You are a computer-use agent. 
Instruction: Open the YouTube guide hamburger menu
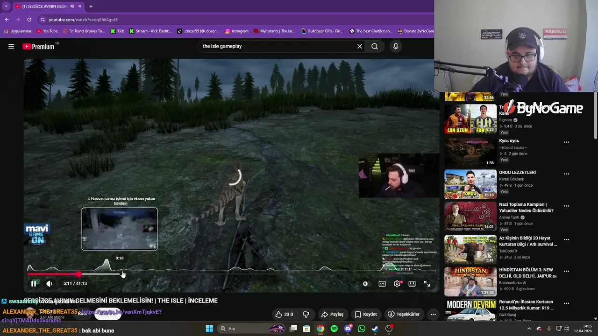[x=11, y=46]
